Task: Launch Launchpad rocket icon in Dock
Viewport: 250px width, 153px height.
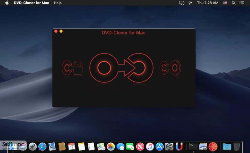Action: [x=33, y=146]
